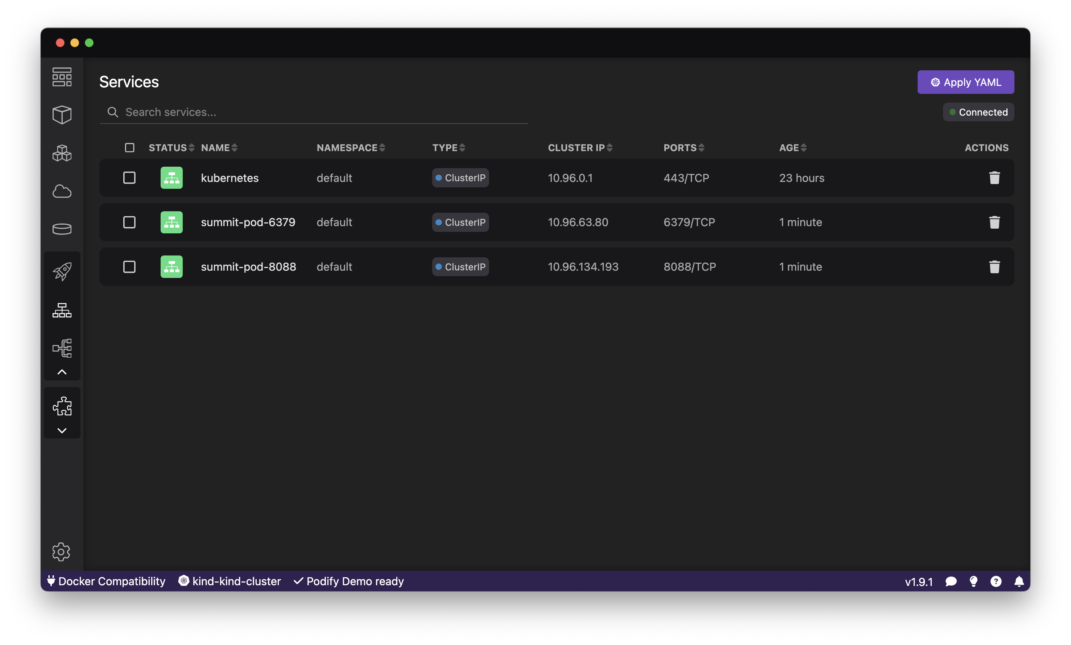Viewport: 1071px width, 645px height.
Task: Sort services by STATUS column
Action: point(171,148)
